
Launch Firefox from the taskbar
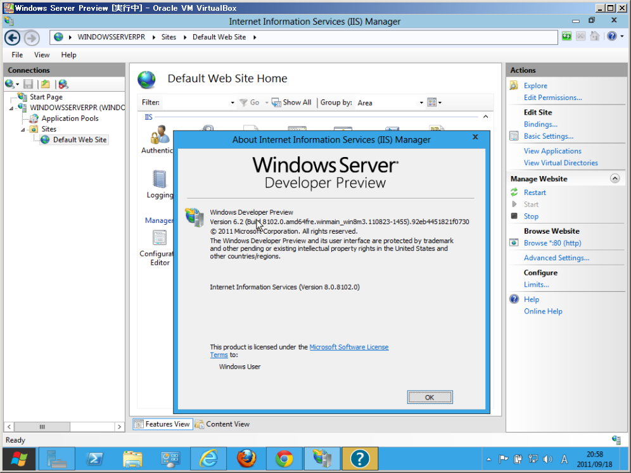pos(246,458)
